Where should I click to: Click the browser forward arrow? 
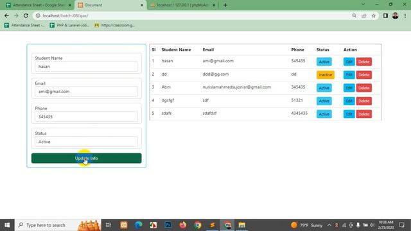16,15
